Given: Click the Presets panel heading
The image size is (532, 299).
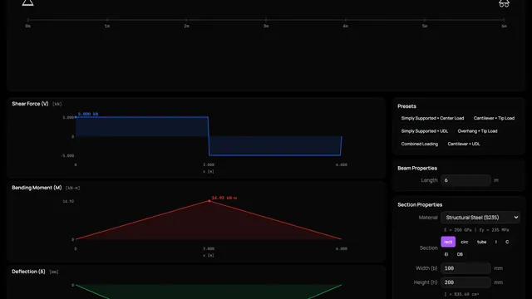Looking at the screenshot, I should [406, 106].
